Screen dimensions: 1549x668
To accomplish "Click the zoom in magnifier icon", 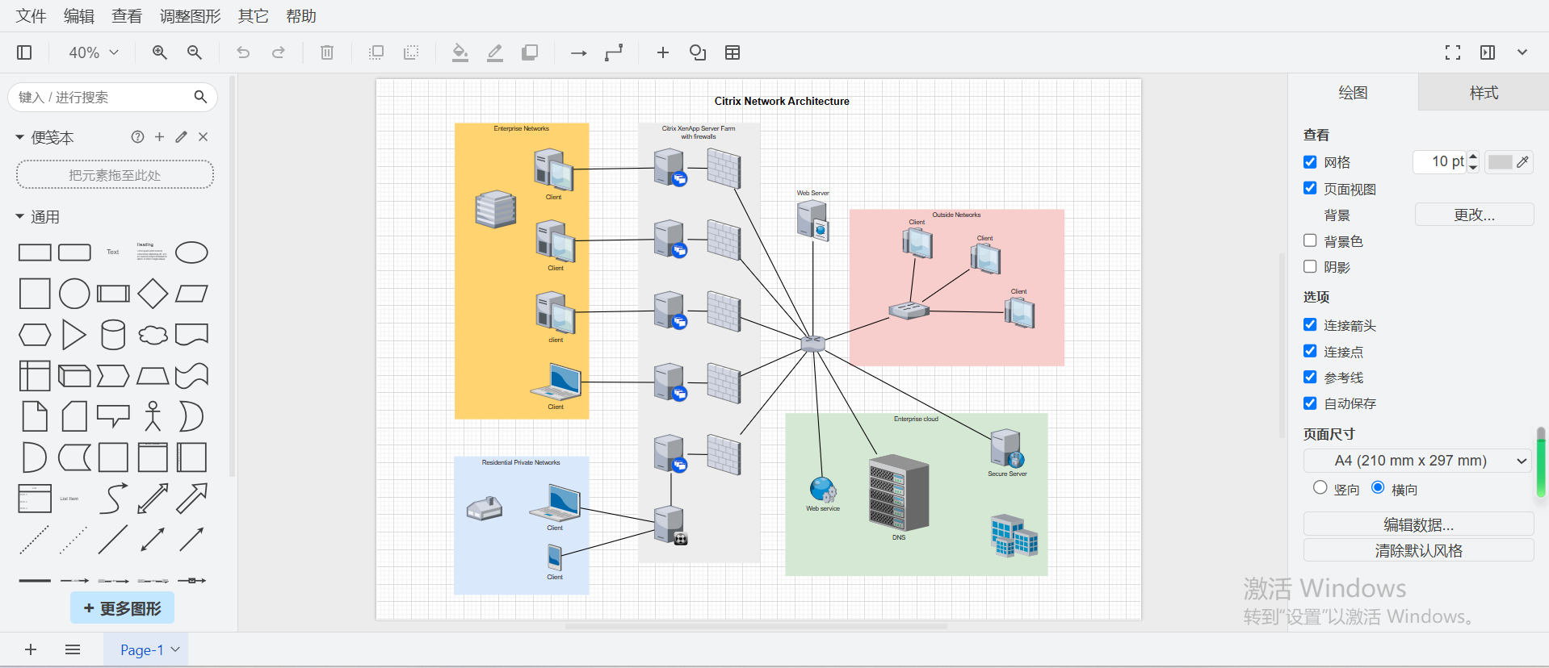I will click(160, 52).
